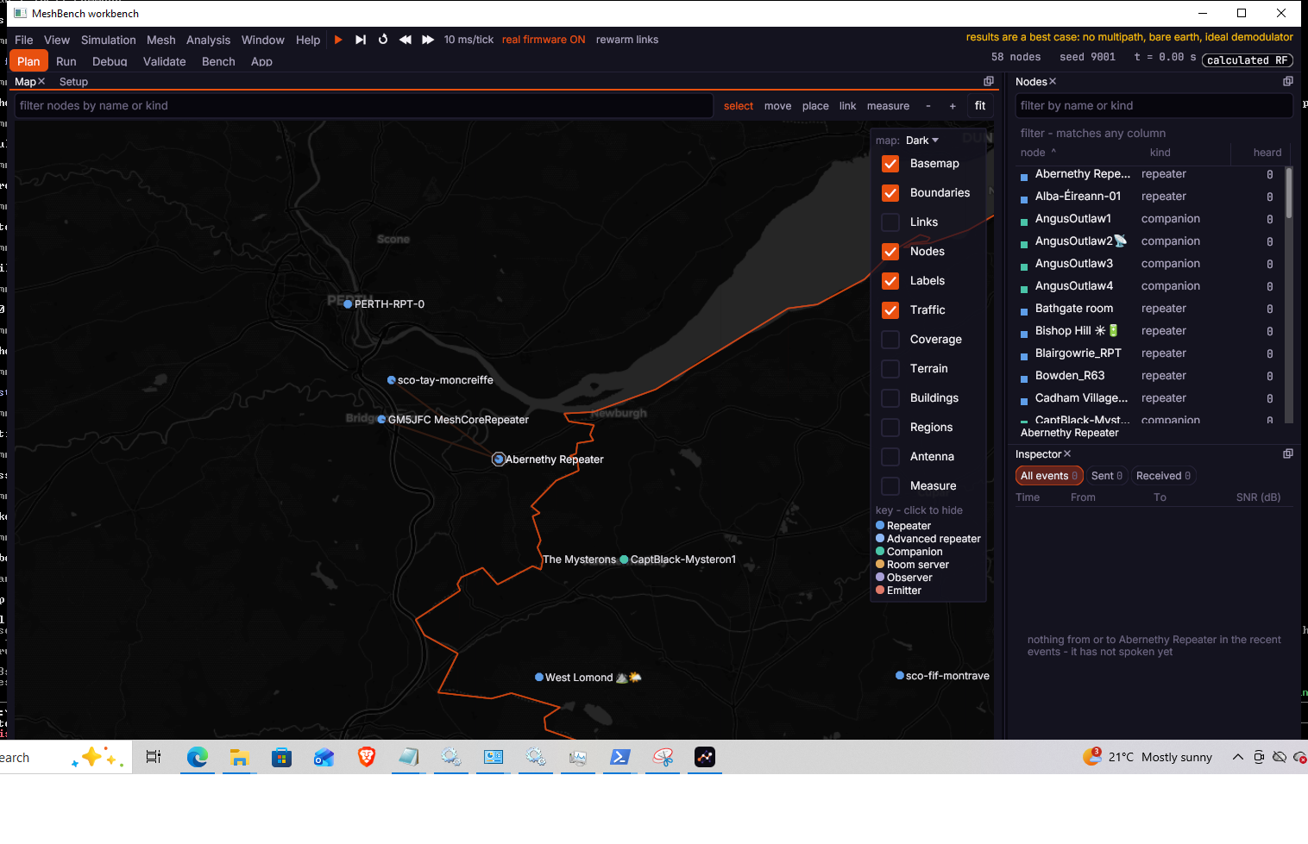Open Brave browser from the taskbar
Image resolution: width=1308 pixels, height=844 pixels.
click(367, 757)
